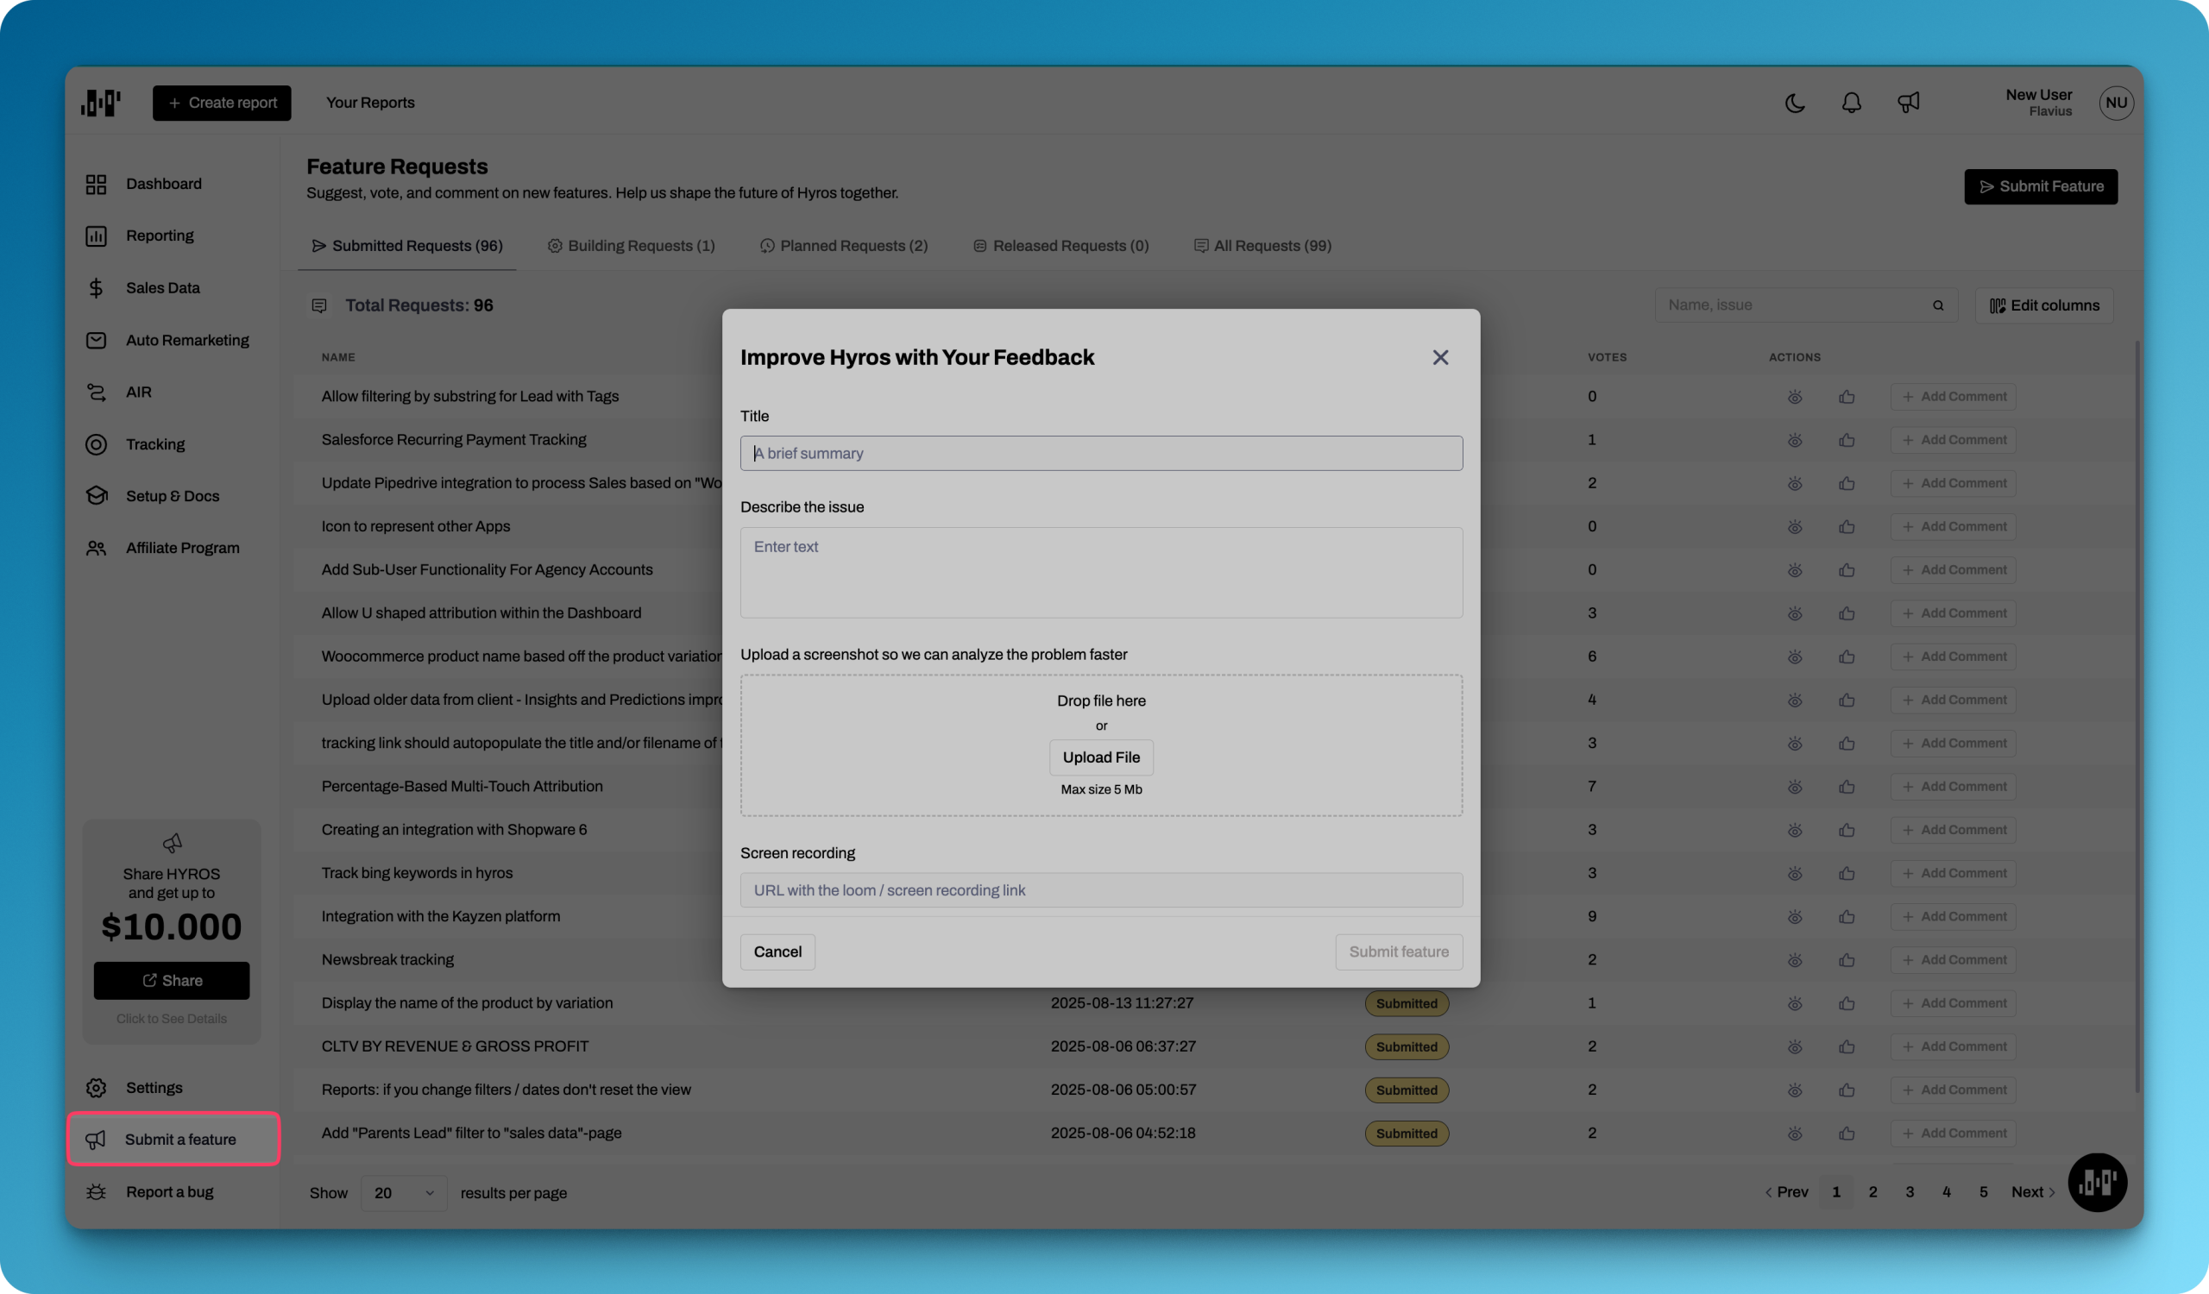Go to page 5 in pagination

1983,1192
